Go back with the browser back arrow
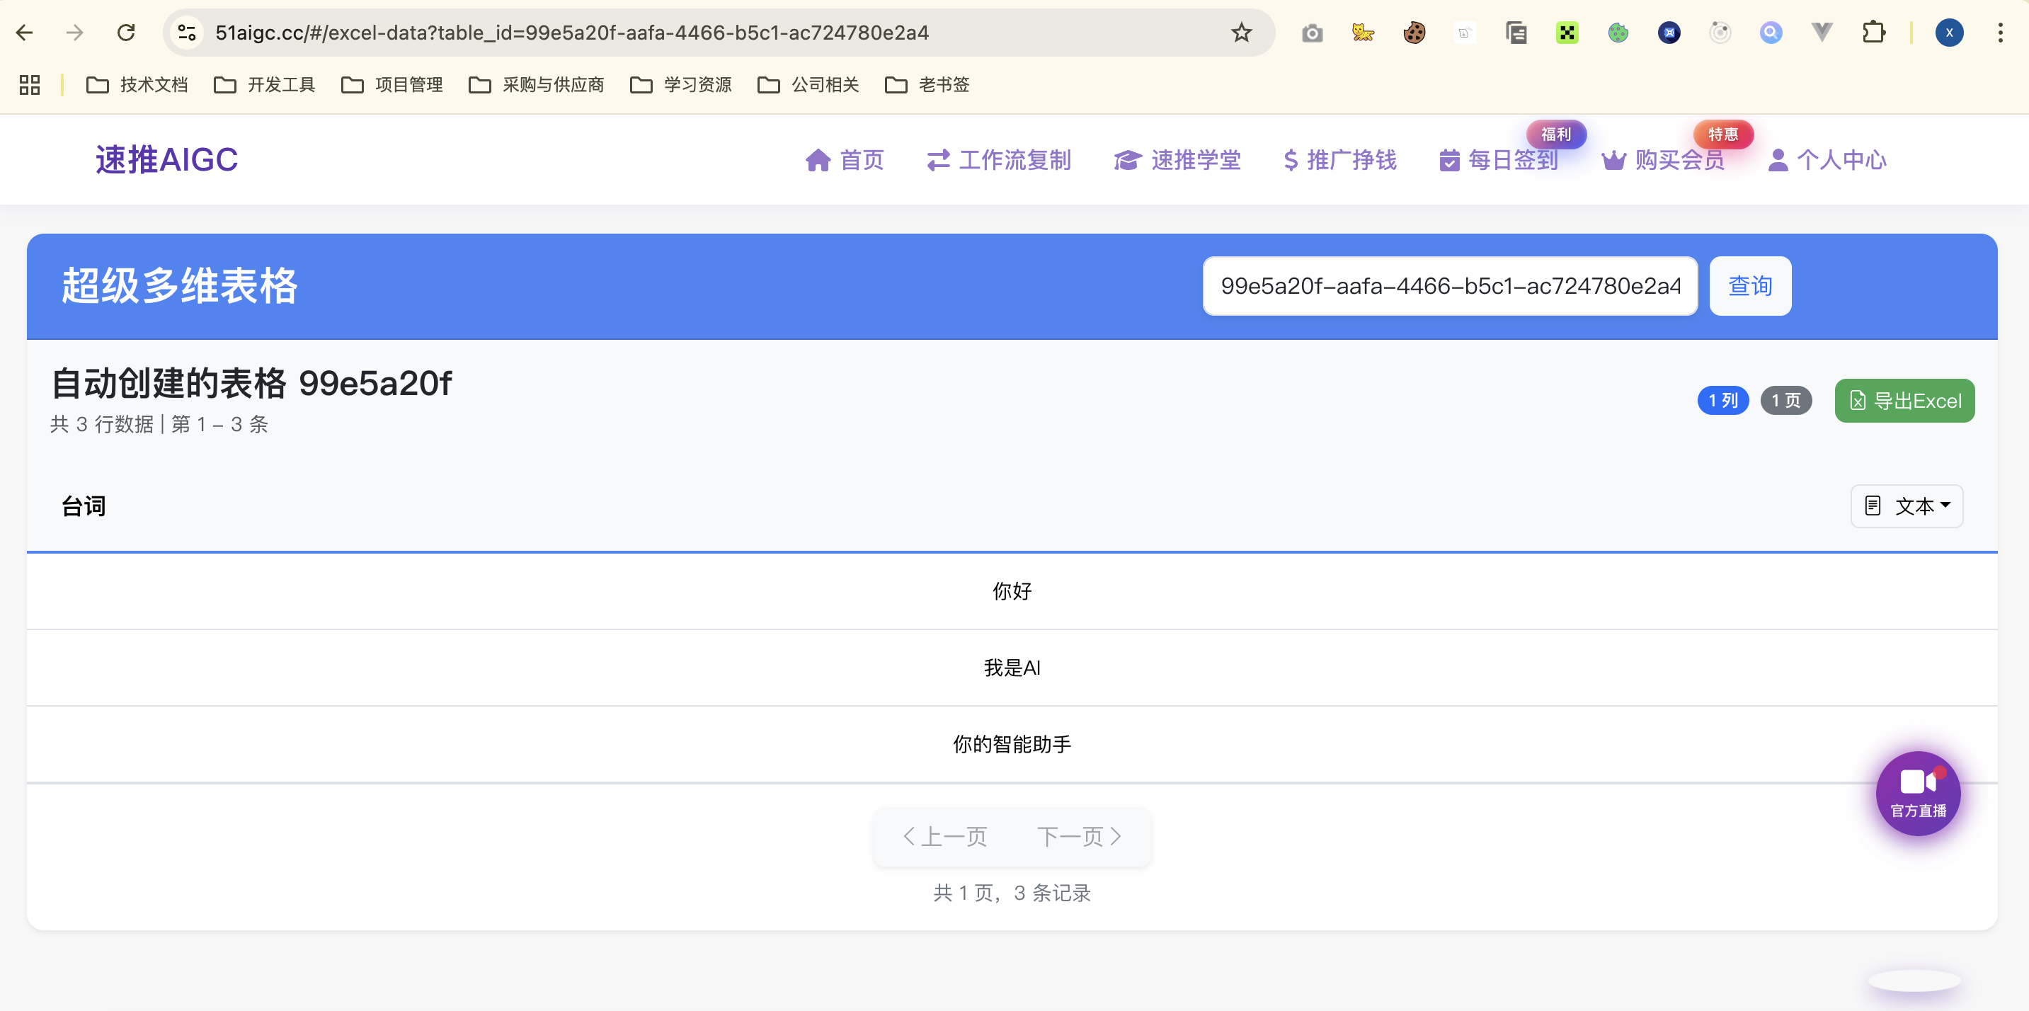Screen dimensions: 2029x1011 [x=24, y=33]
